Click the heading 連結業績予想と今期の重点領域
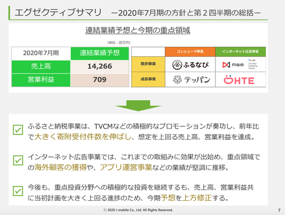The width and height of the screenshot is (285, 215). [138, 31]
